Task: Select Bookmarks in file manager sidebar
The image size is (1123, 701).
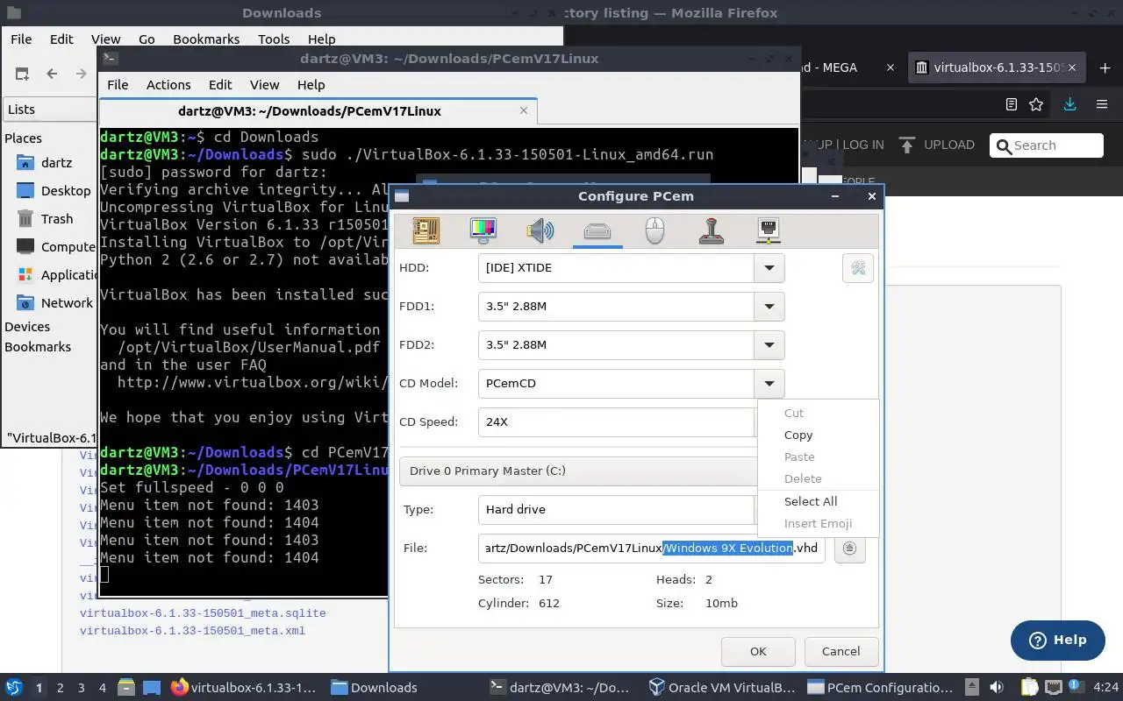Action: 38,347
